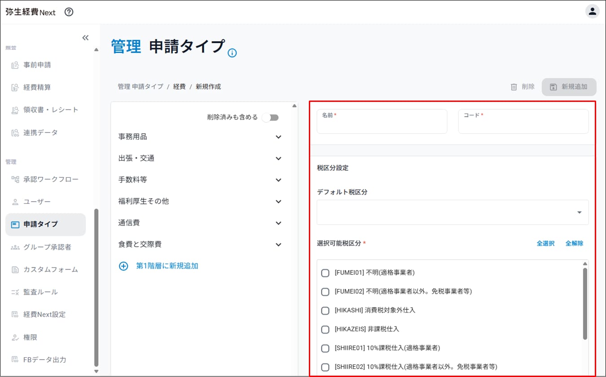Open 承認ワークフロー from the sidebar
The height and width of the screenshot is (377, 606).
(x=51, y=180)
